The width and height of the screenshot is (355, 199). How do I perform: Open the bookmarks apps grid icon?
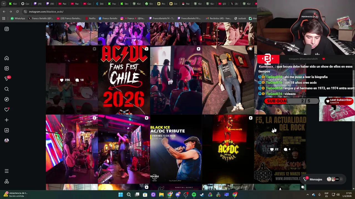coord(4,19)
